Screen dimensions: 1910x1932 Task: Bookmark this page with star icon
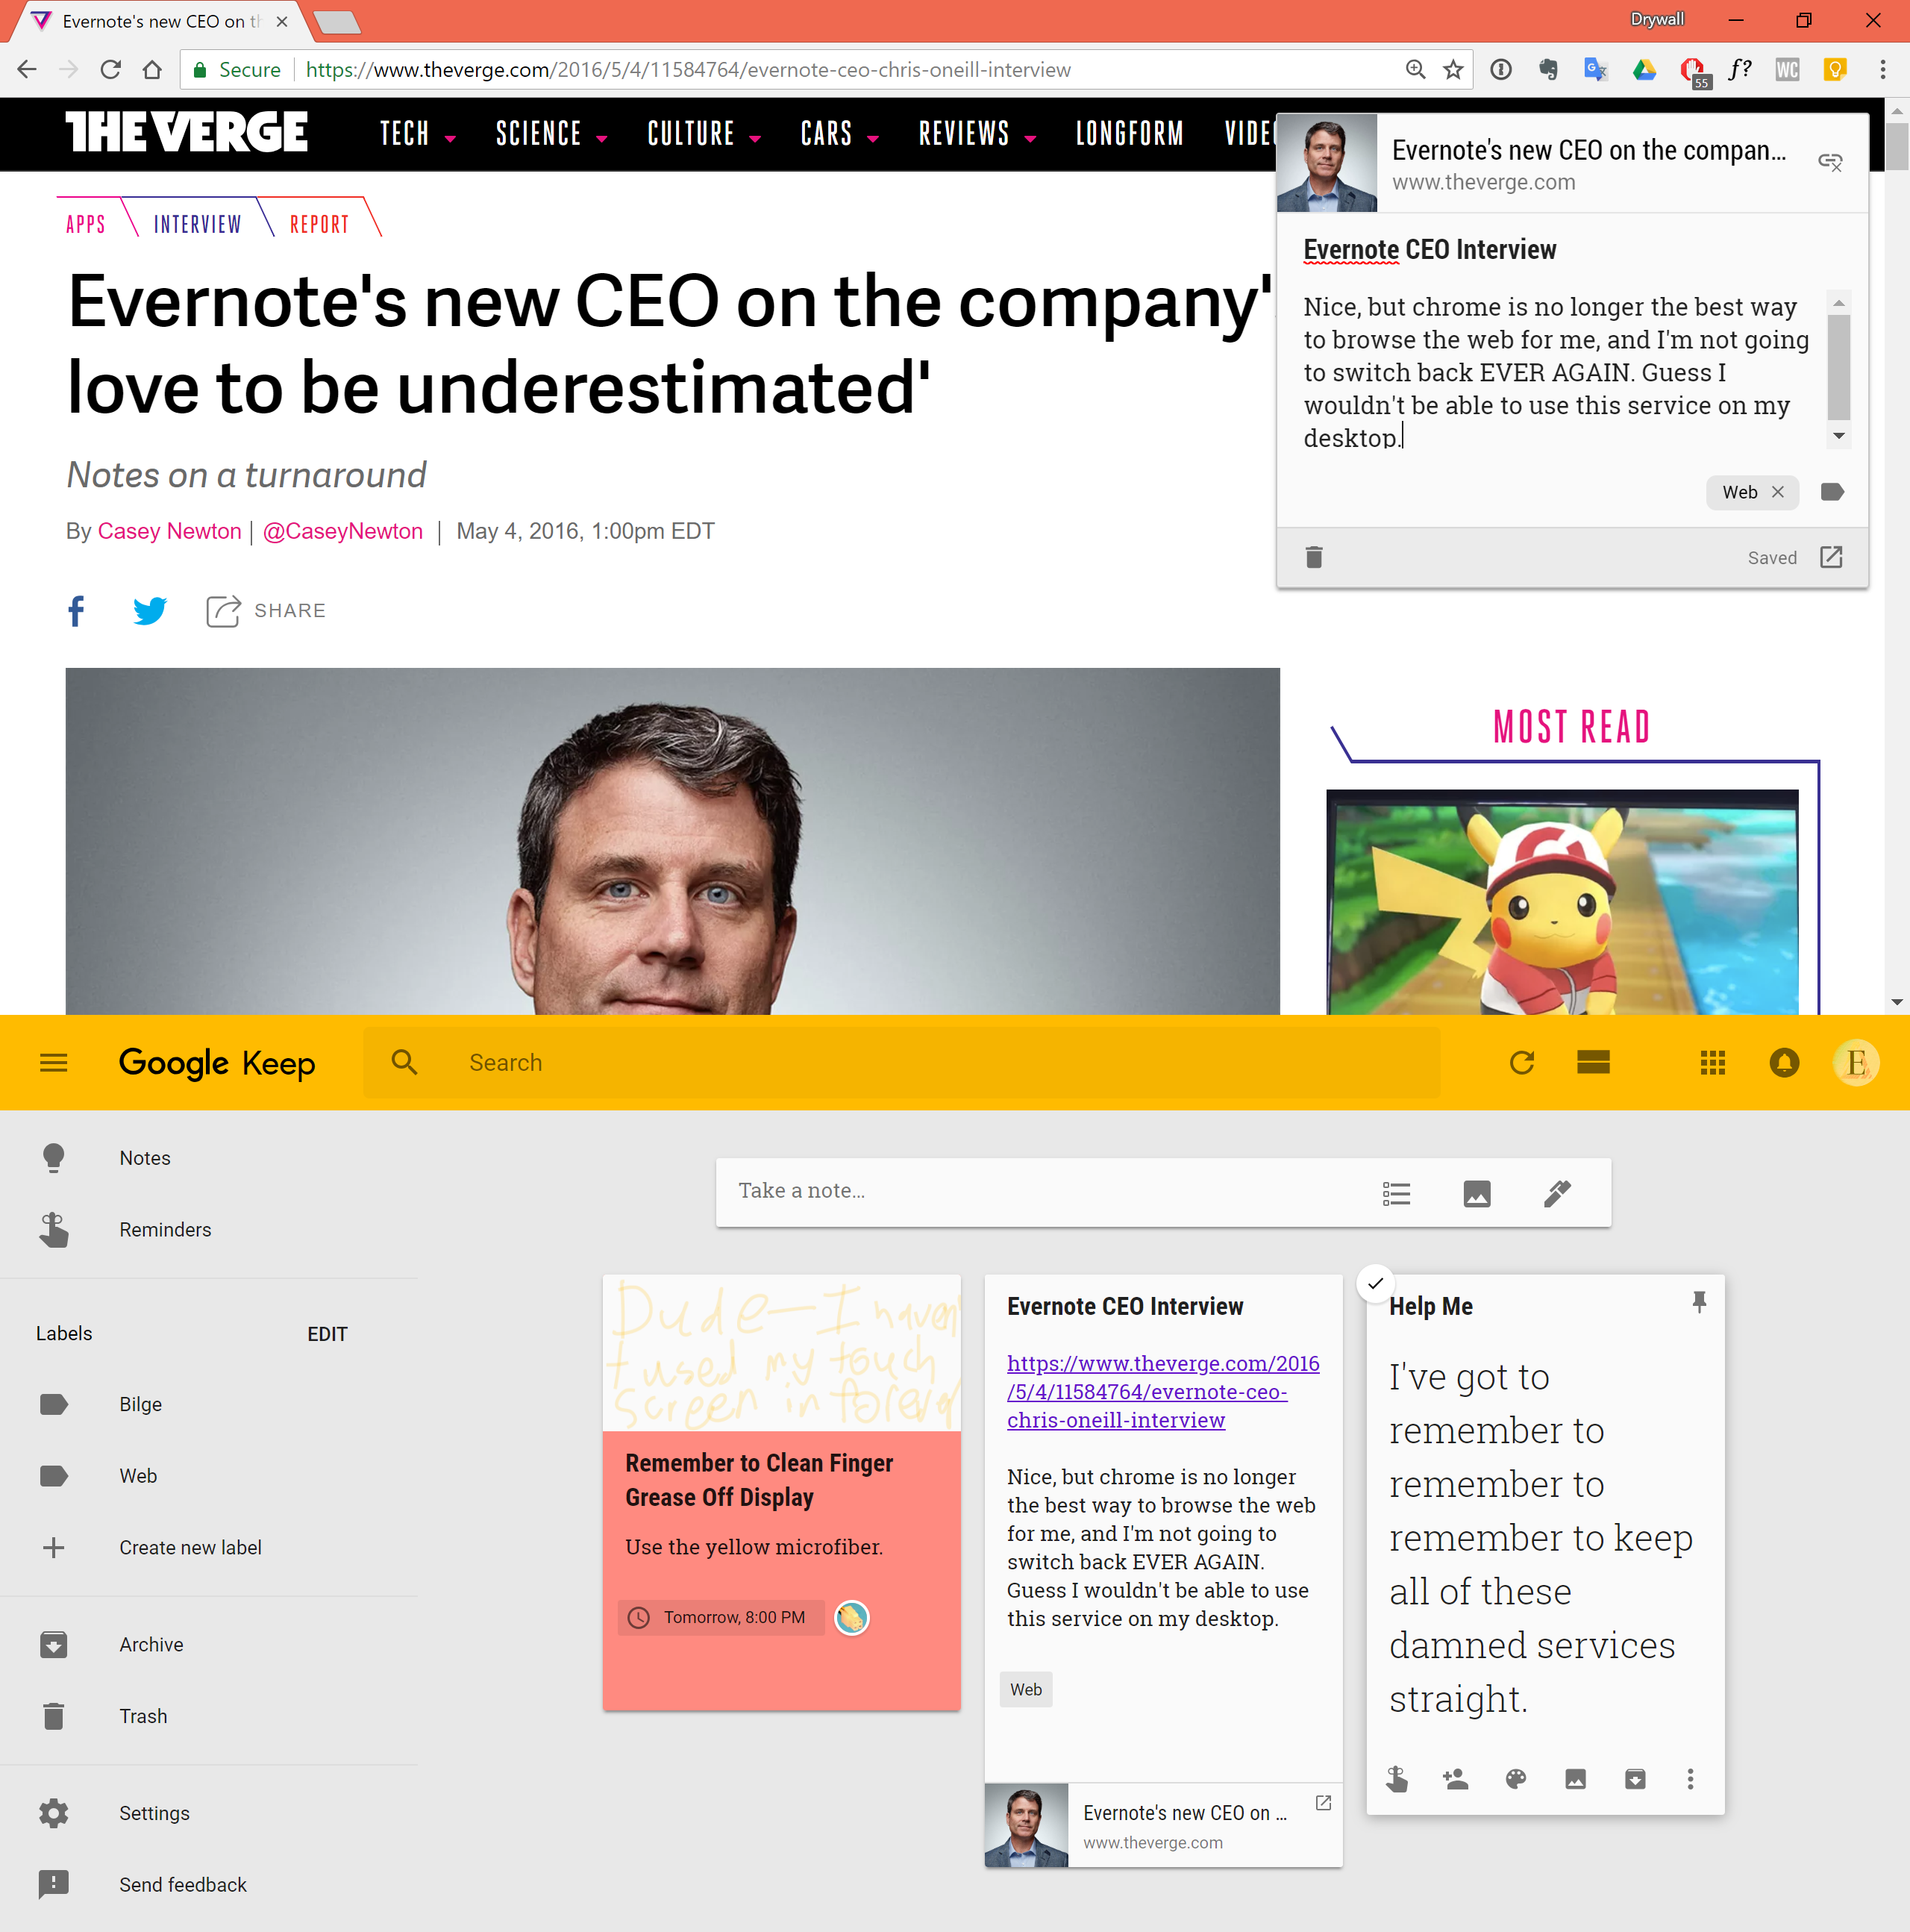click(1453, 70)
